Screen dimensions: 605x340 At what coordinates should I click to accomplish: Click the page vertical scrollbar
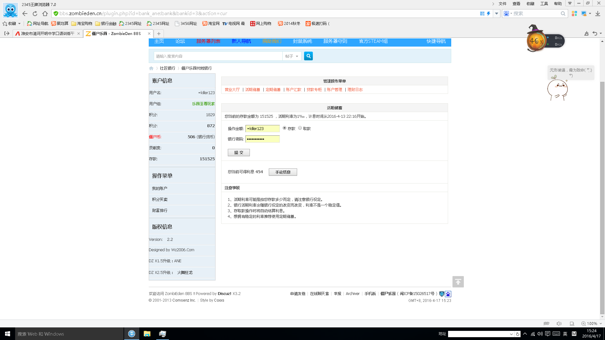coord(602,198)
